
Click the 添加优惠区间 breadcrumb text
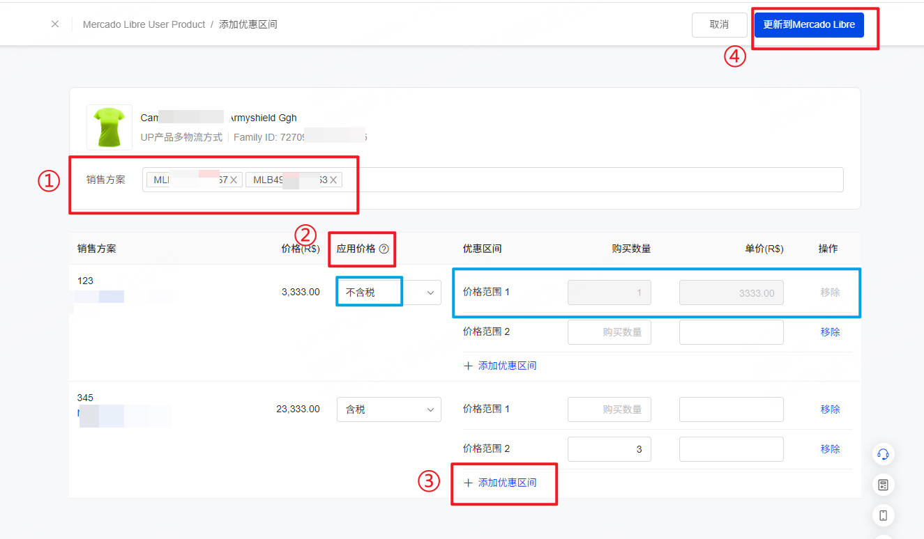click(x=248, y=24)
